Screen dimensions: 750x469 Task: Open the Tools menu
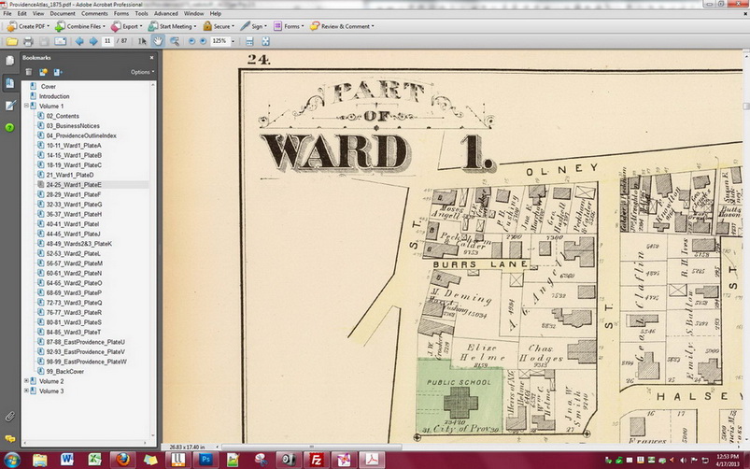pyautogui.click(x=141, y=13)
